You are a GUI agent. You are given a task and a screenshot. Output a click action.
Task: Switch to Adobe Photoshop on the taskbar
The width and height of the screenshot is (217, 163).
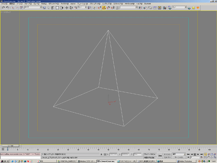click(x=186, y=161)
